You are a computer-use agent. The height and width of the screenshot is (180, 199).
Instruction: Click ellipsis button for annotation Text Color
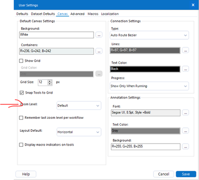[186, 131]
